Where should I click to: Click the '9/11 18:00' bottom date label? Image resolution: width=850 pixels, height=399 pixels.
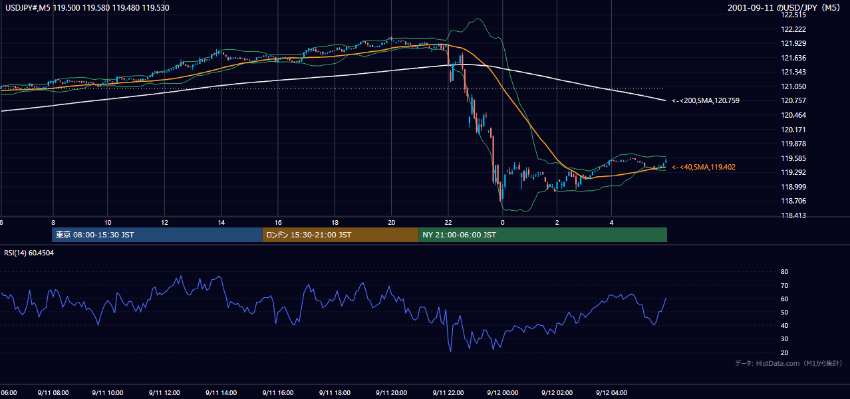tap(335, 393)
